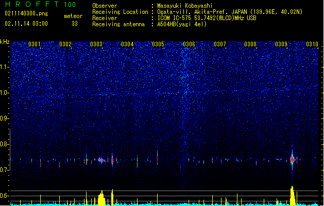Click the 0307 time marker
This screenshot has height=206, width=324.
click(220, 44)
